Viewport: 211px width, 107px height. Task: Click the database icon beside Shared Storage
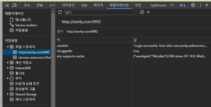(12, 94)
